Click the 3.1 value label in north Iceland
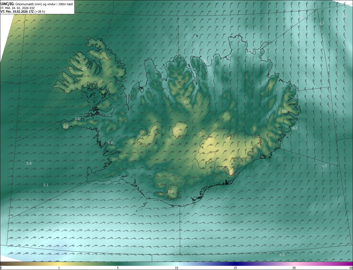 (x=186, y=102)
